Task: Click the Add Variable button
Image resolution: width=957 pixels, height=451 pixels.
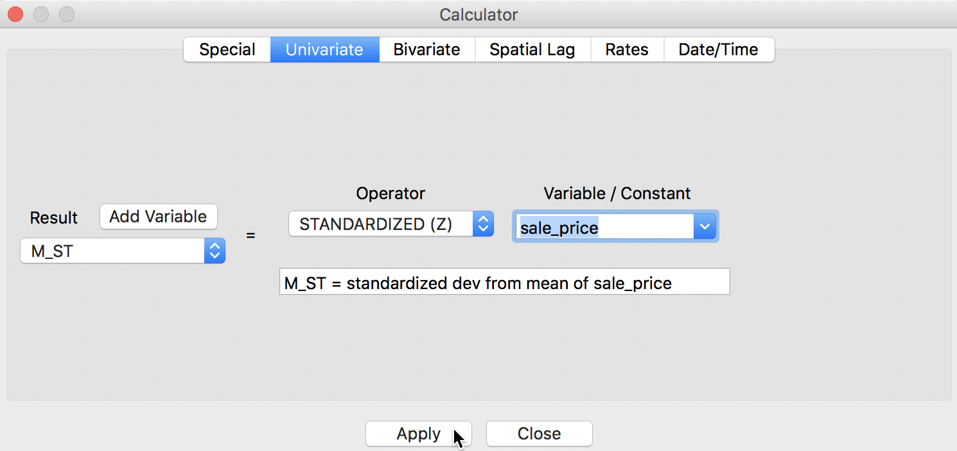Action: (158, 217)
